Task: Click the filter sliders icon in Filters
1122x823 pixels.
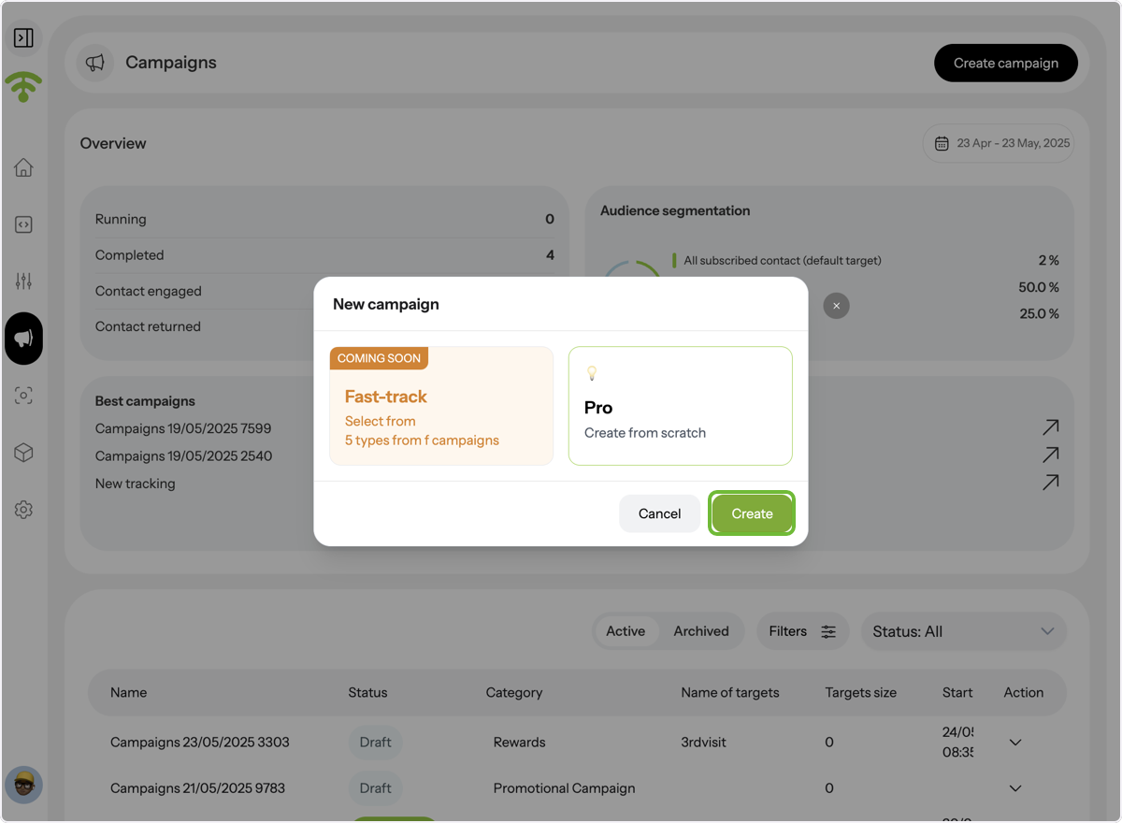Action: click(x=828, y=632)
